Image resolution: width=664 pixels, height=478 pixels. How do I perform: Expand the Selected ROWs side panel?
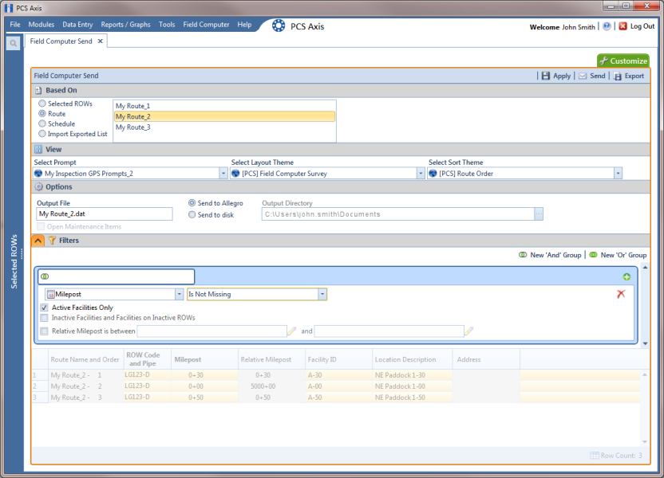(x=14, y=261)
